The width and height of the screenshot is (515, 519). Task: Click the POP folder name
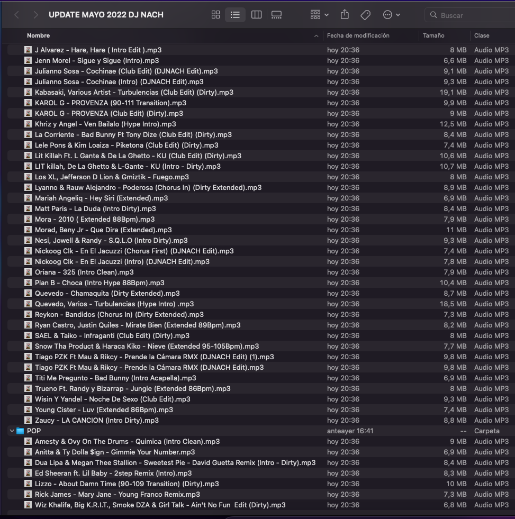point(34,431)
